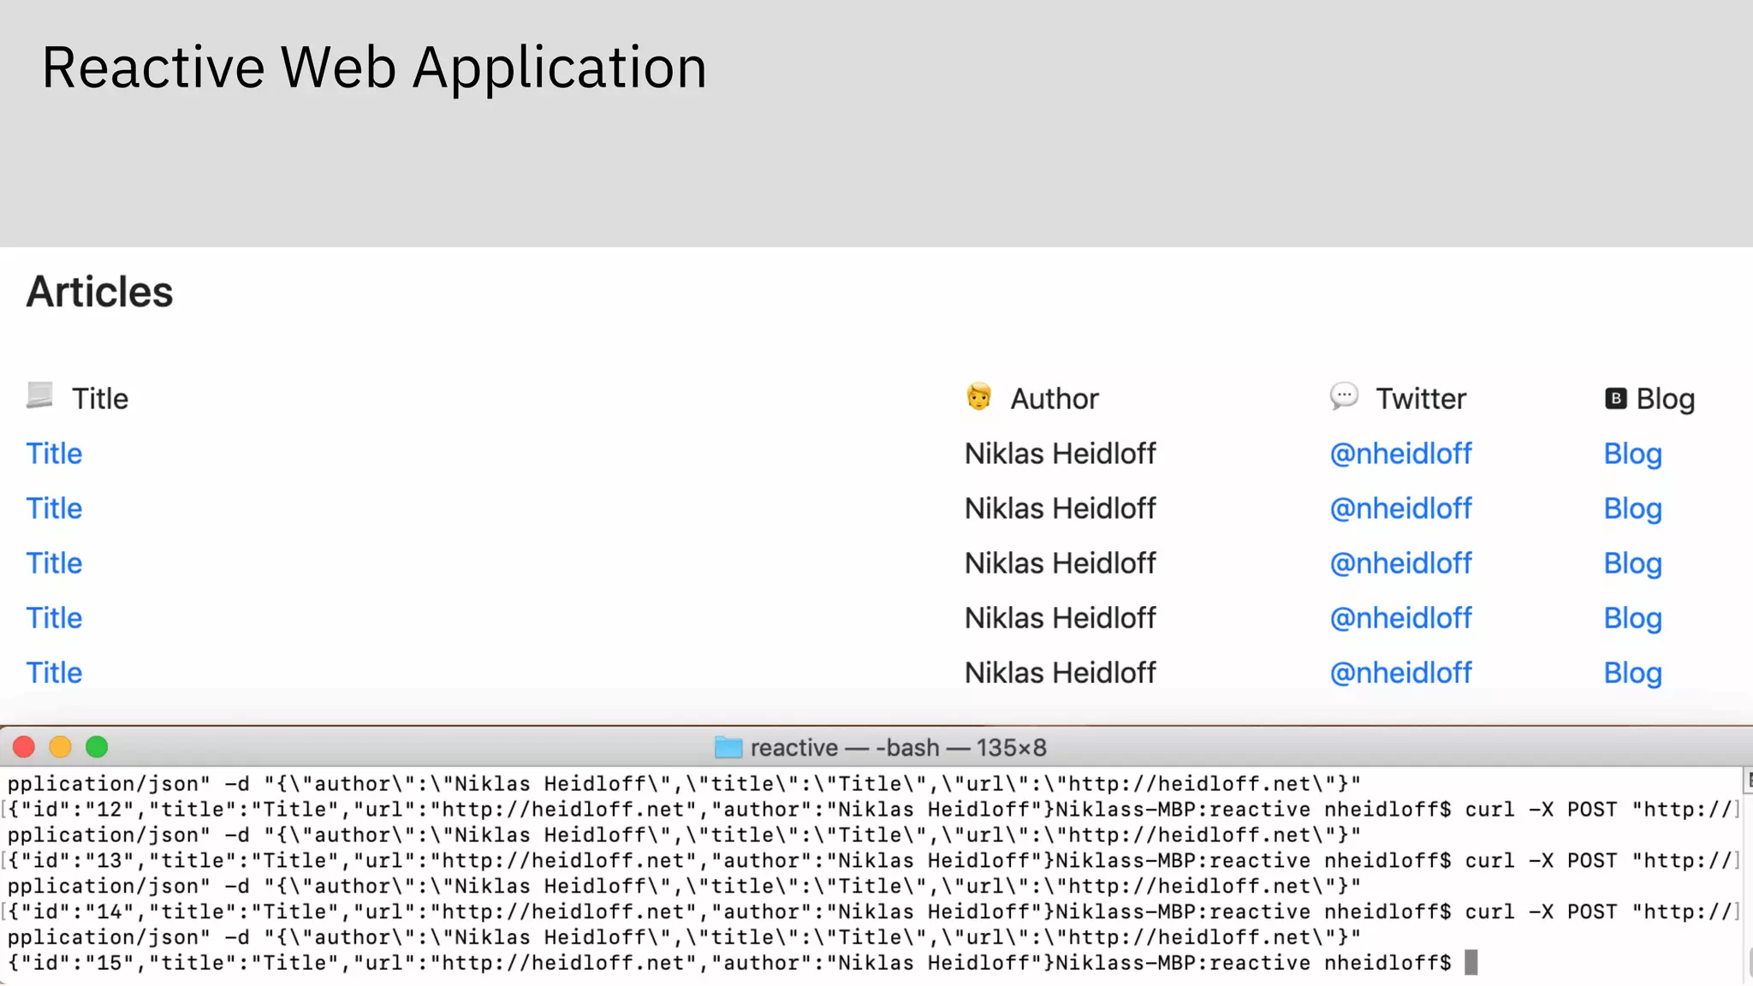Click the terminal title 'reactive — -bash — 135×8'
This screenshot has width=1753, height=986.
tap(898, 748)
